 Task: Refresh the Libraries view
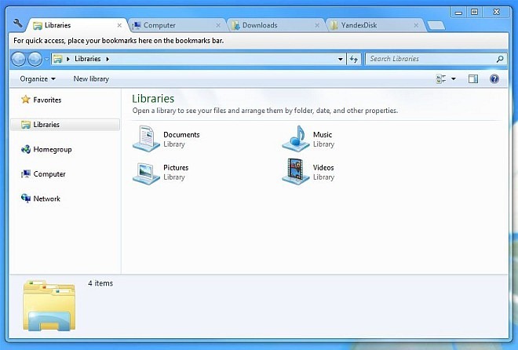click(354, 60)
